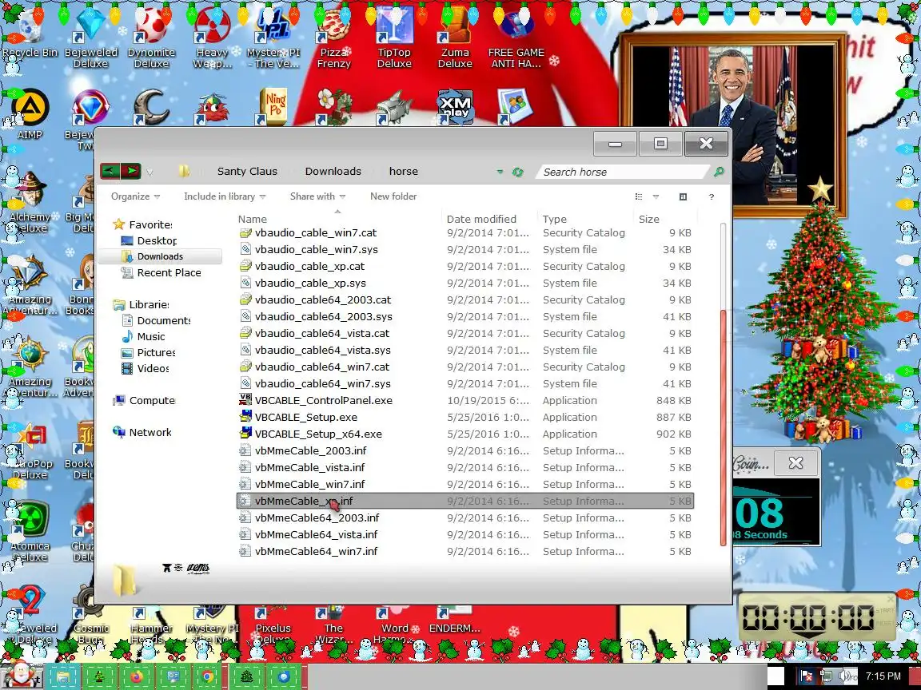
Task: Select the Ning Po mahjong tile shortcut
Action: (x=273, y=107)
